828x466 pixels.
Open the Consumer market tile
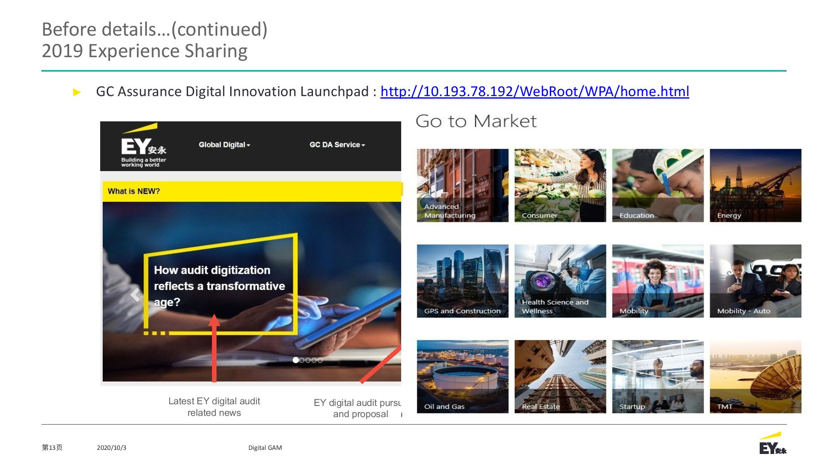tap(560, 185)
